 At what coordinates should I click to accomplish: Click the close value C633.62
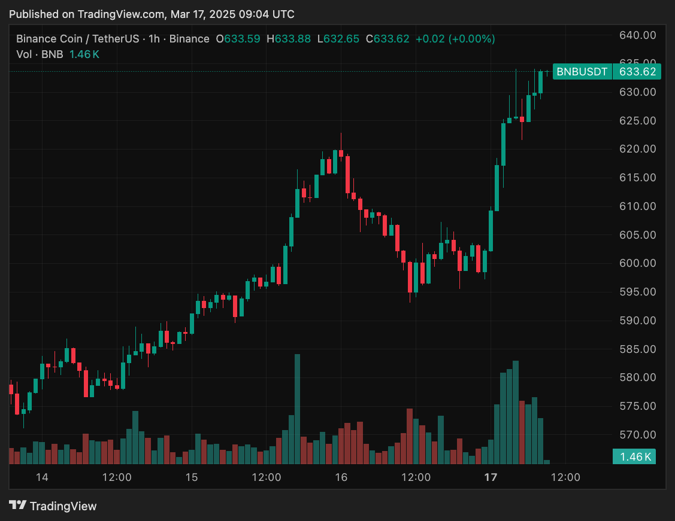tap(388, 39)
